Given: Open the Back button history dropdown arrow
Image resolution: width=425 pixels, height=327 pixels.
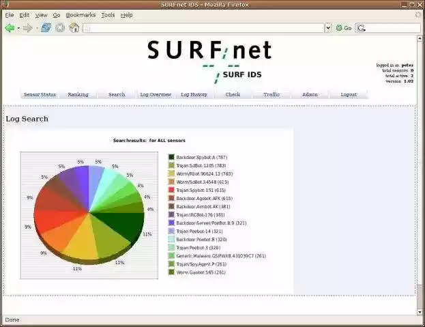Looking at the screenshot, I should (x=18, y=28).
